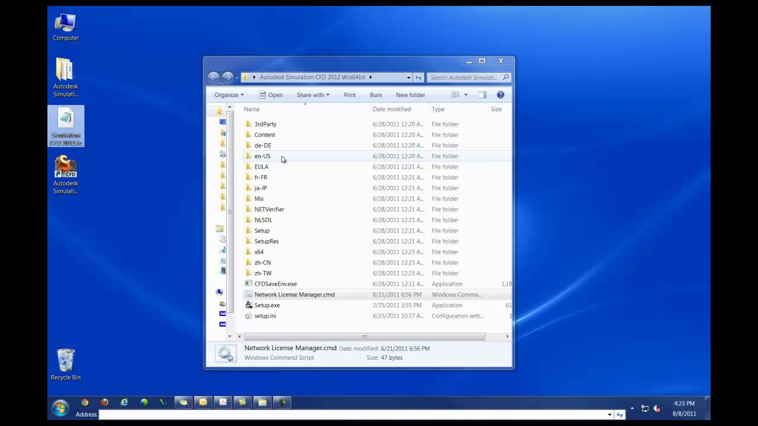Launch Firefox from the taskbar
Screen dimensions: 758x426
coord(105,402)
